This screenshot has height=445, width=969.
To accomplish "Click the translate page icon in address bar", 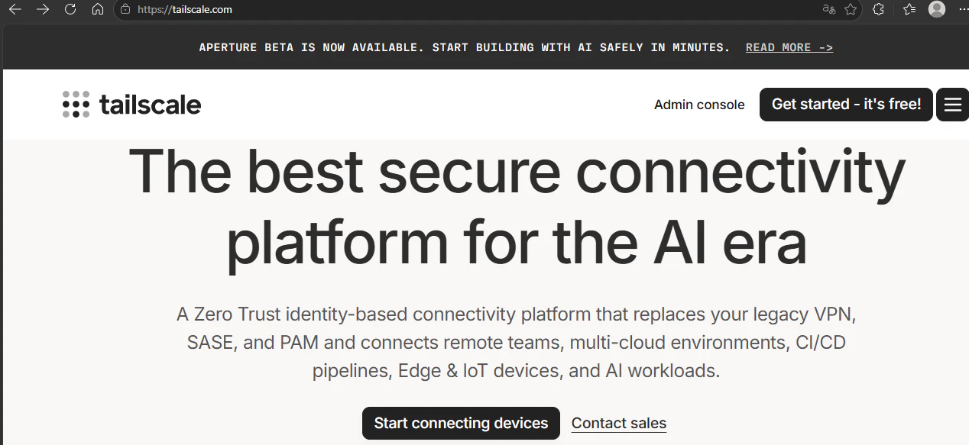I will (828, 9).
